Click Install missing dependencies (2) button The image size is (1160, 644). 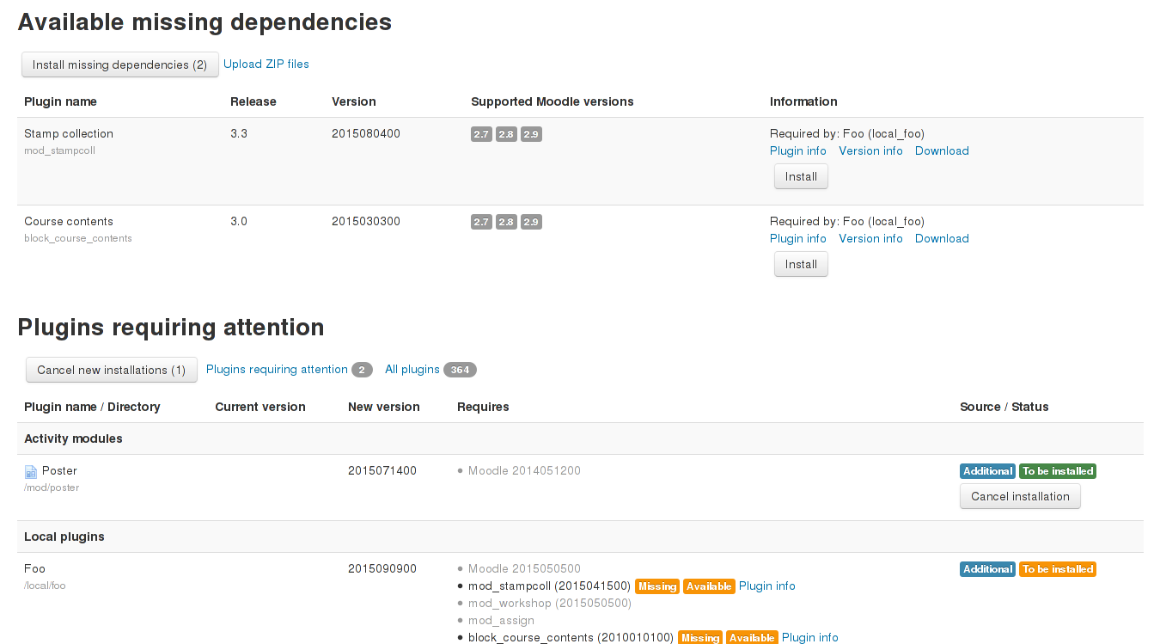coord(119,64)
